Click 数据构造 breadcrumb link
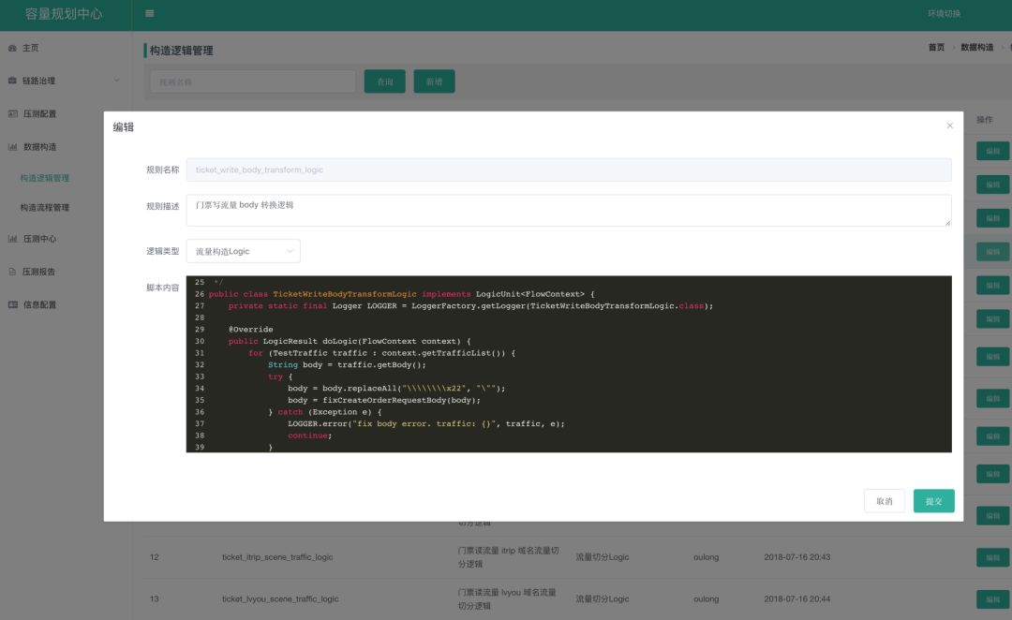 tap(976, 47)
